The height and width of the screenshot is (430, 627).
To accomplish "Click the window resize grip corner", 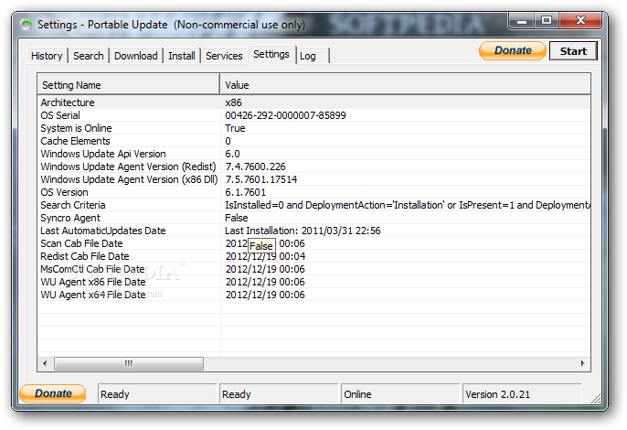I will tap(596, 398).
